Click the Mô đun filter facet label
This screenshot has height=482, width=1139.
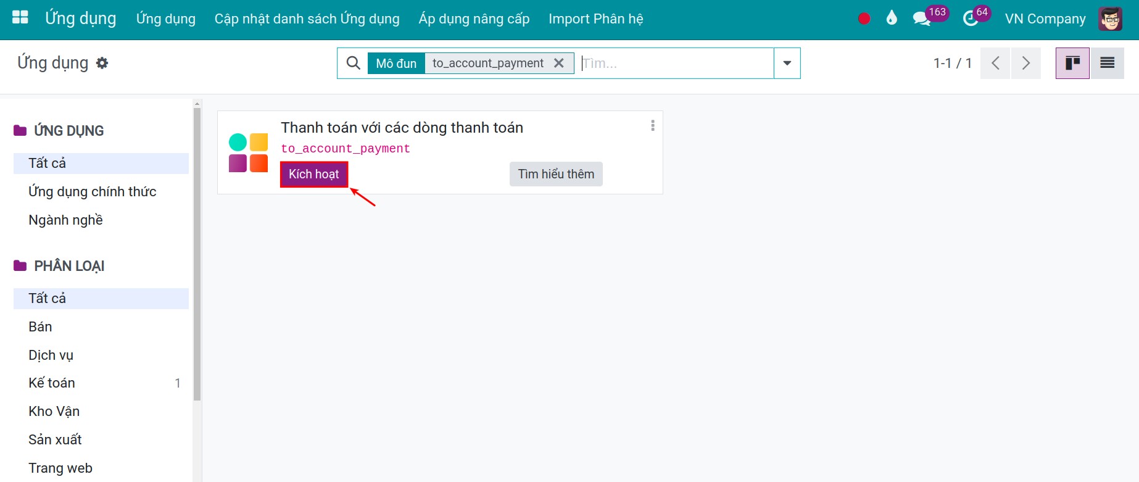[396, 63]
